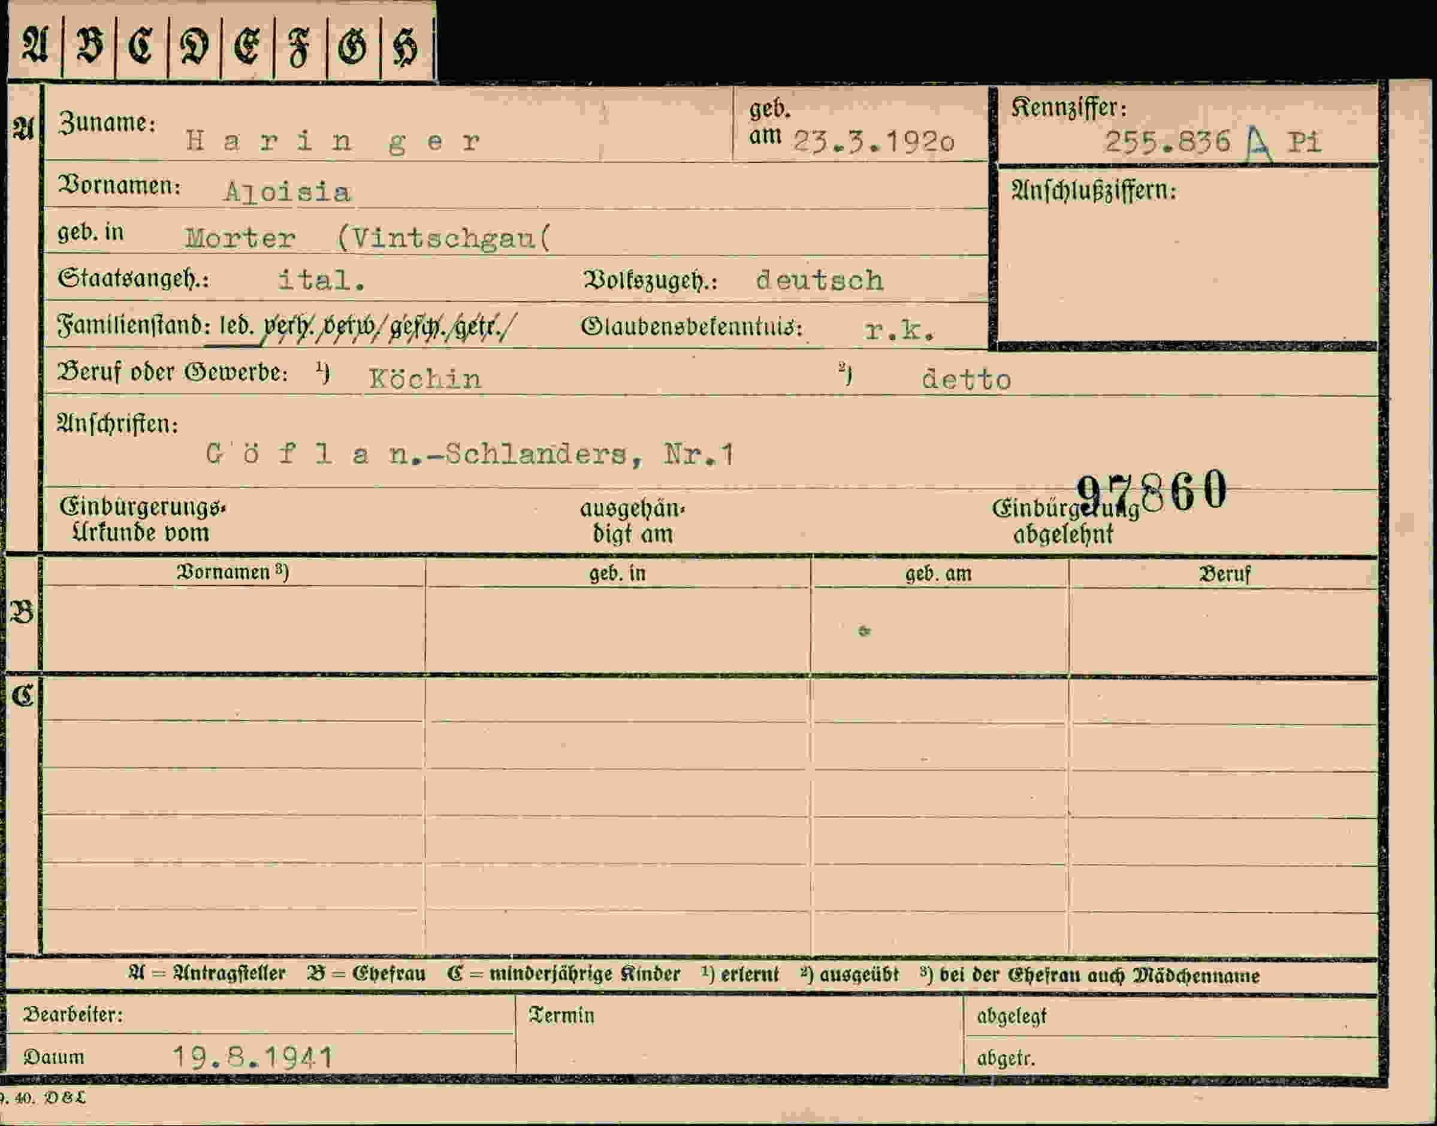Click the surname 'Haringer'
The width and height of the screenshot is (1437, 1126).
334,141
